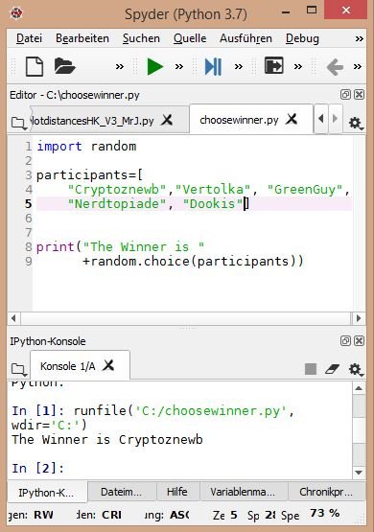Browse console tabs with the folder icon
The width and height of the screenshot is (374, 532).
18,369
